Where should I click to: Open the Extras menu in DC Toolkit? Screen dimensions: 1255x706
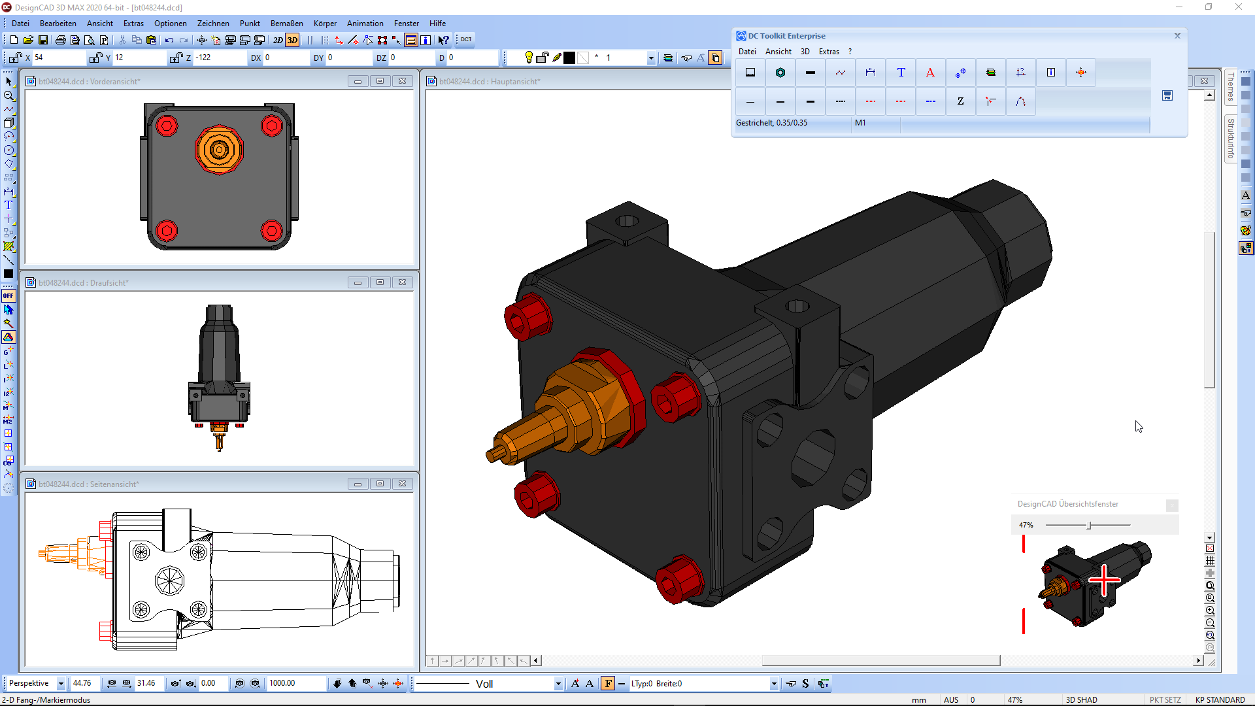click(829, 51)
